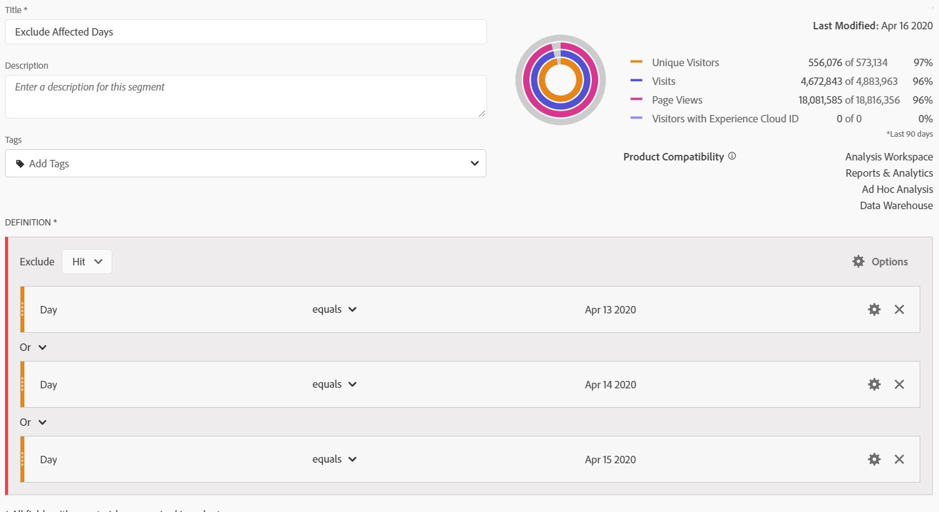Change the equals operator for Apr 14 2020
The width and height of the screenshot is (939, 512).
tap(335, 385)
